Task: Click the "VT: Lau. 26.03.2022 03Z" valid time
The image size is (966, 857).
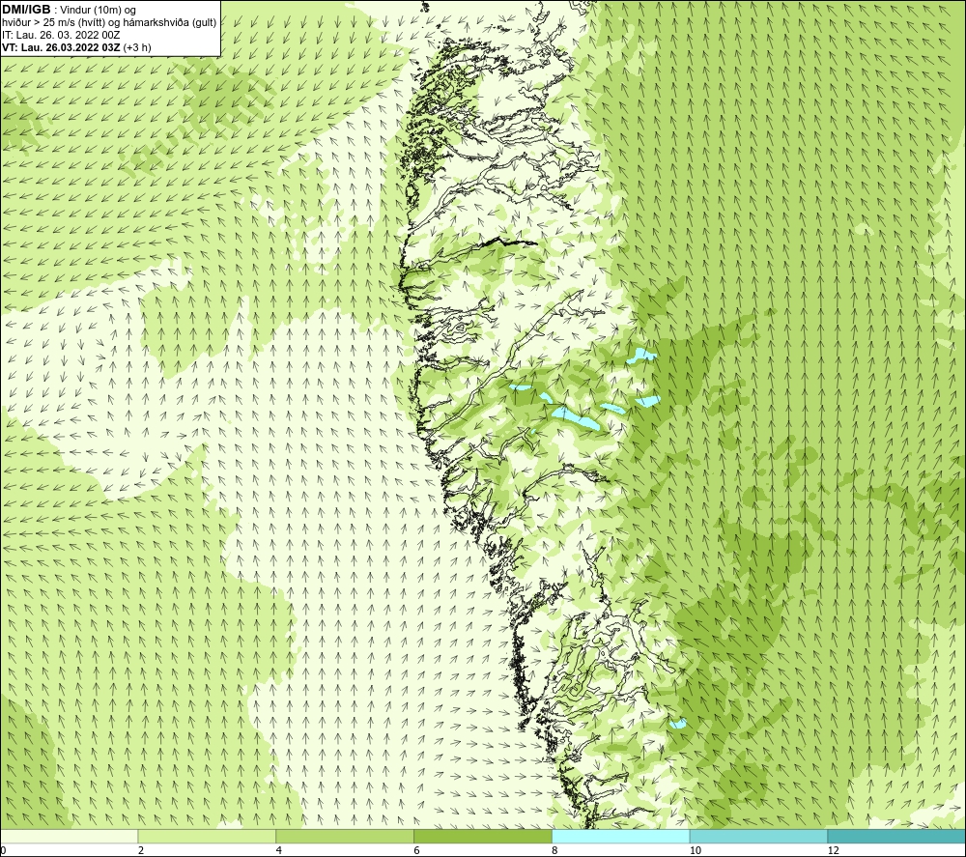Action: coord(62,47)
